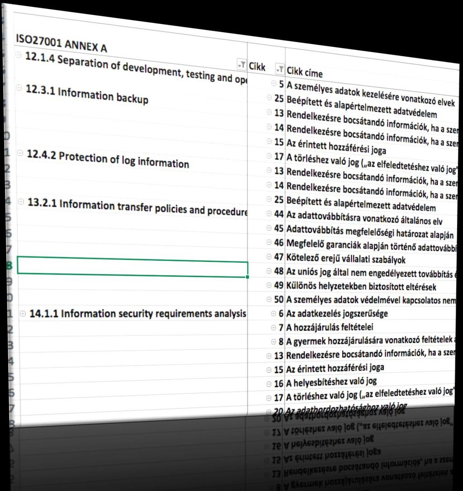Select the Cikk column header cell
Screen dimensions: 463x491
pos(257,66)
